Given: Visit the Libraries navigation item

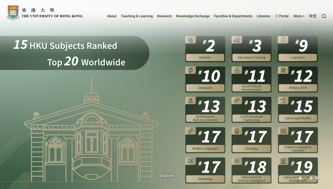Looking at the screenshot, I should point(263,16).
